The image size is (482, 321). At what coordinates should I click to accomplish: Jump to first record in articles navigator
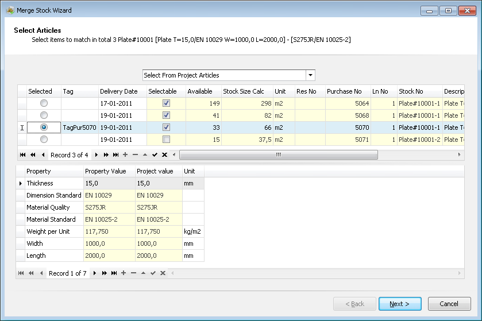pos(23,155)
